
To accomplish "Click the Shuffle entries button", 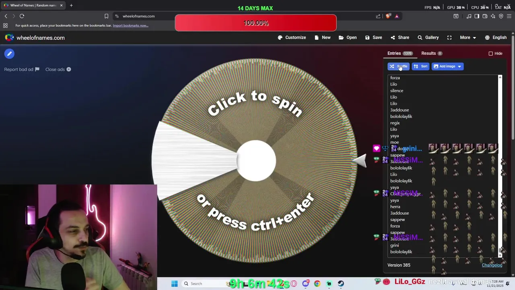I will (398, 66).
